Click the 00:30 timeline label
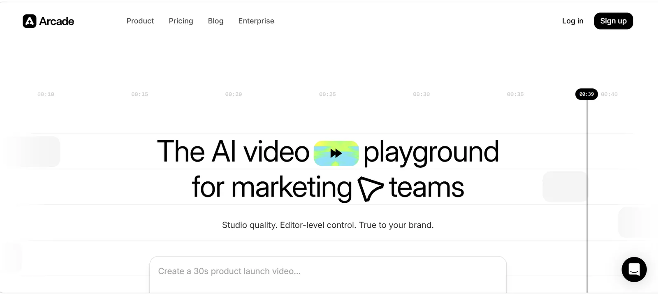 tap(421, 94)
